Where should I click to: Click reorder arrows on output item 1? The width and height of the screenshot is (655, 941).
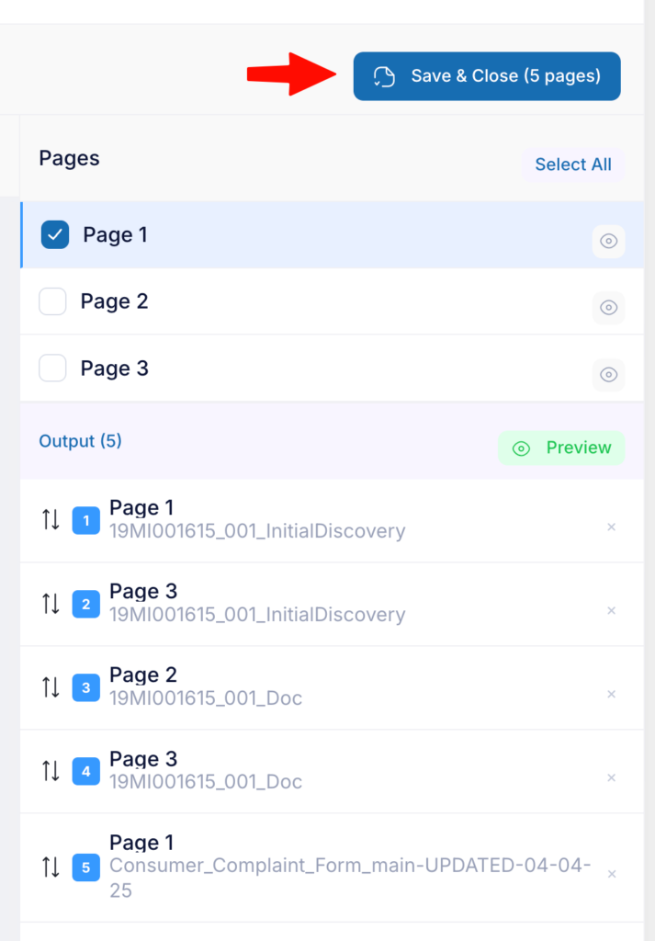point(51,520)
